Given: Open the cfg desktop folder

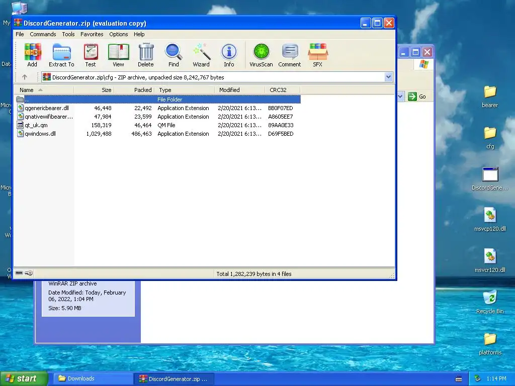Looking at the screenshot, I should click(490, 138).
